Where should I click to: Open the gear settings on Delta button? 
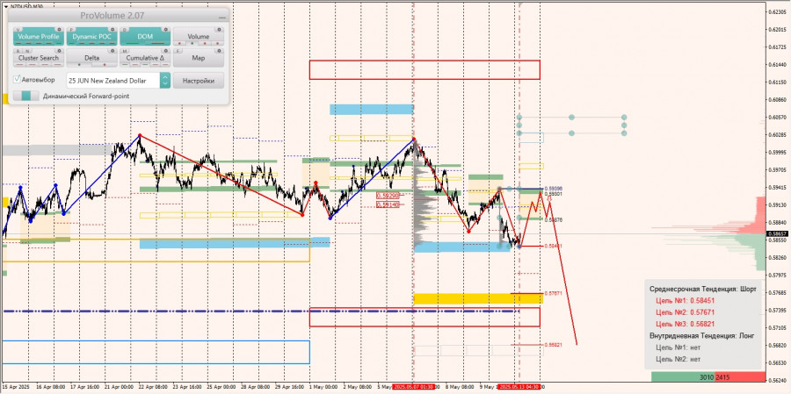[x=112, y=51]
